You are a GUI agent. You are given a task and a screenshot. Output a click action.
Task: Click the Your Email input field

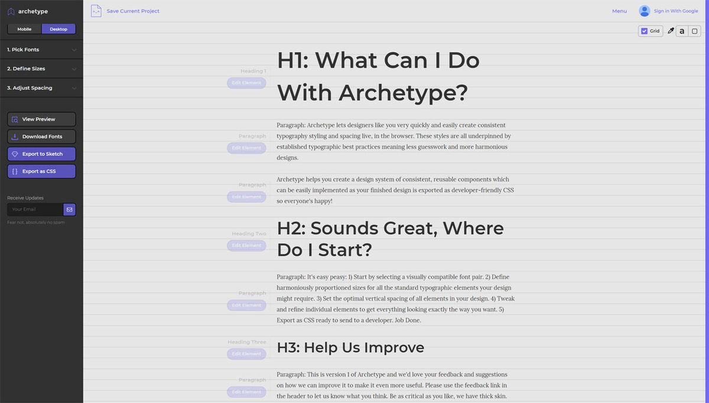click(34, 209)
